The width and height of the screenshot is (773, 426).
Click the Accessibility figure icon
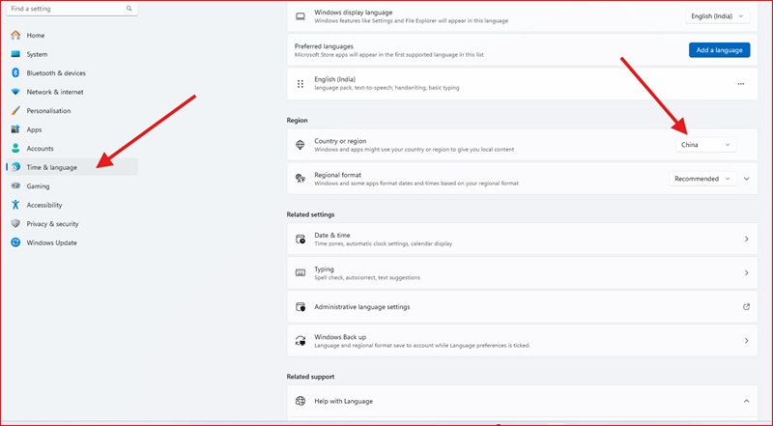coord(15,205)
